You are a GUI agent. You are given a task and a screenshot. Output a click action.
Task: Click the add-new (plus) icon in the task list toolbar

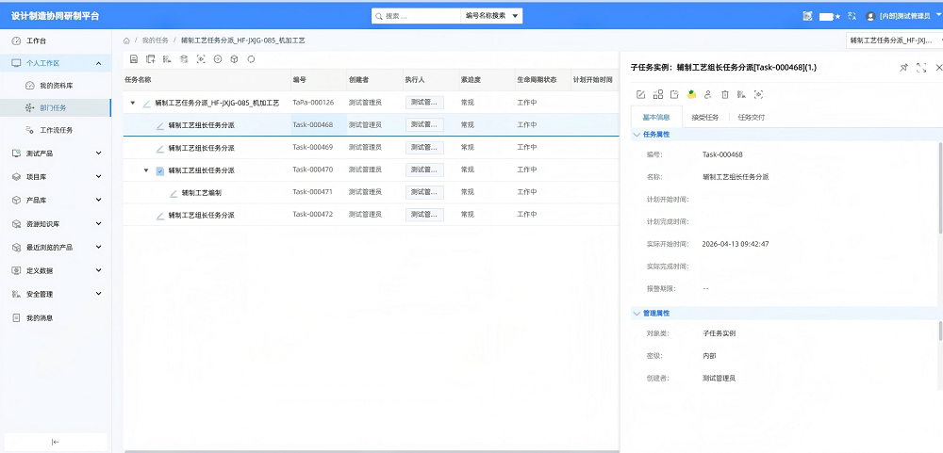pyautogui.click(x=150, y=59)
